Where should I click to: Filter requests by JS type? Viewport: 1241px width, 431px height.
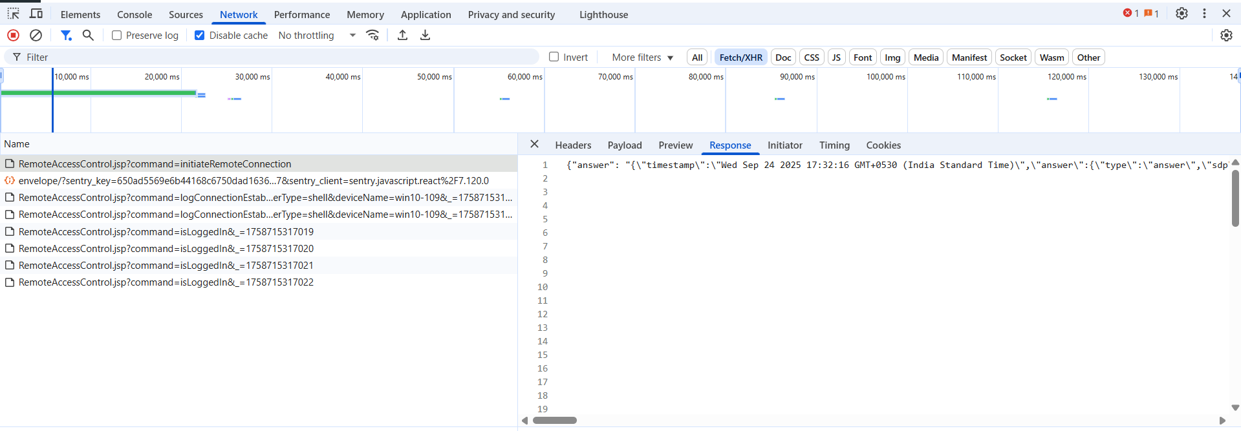click(836, 58)
